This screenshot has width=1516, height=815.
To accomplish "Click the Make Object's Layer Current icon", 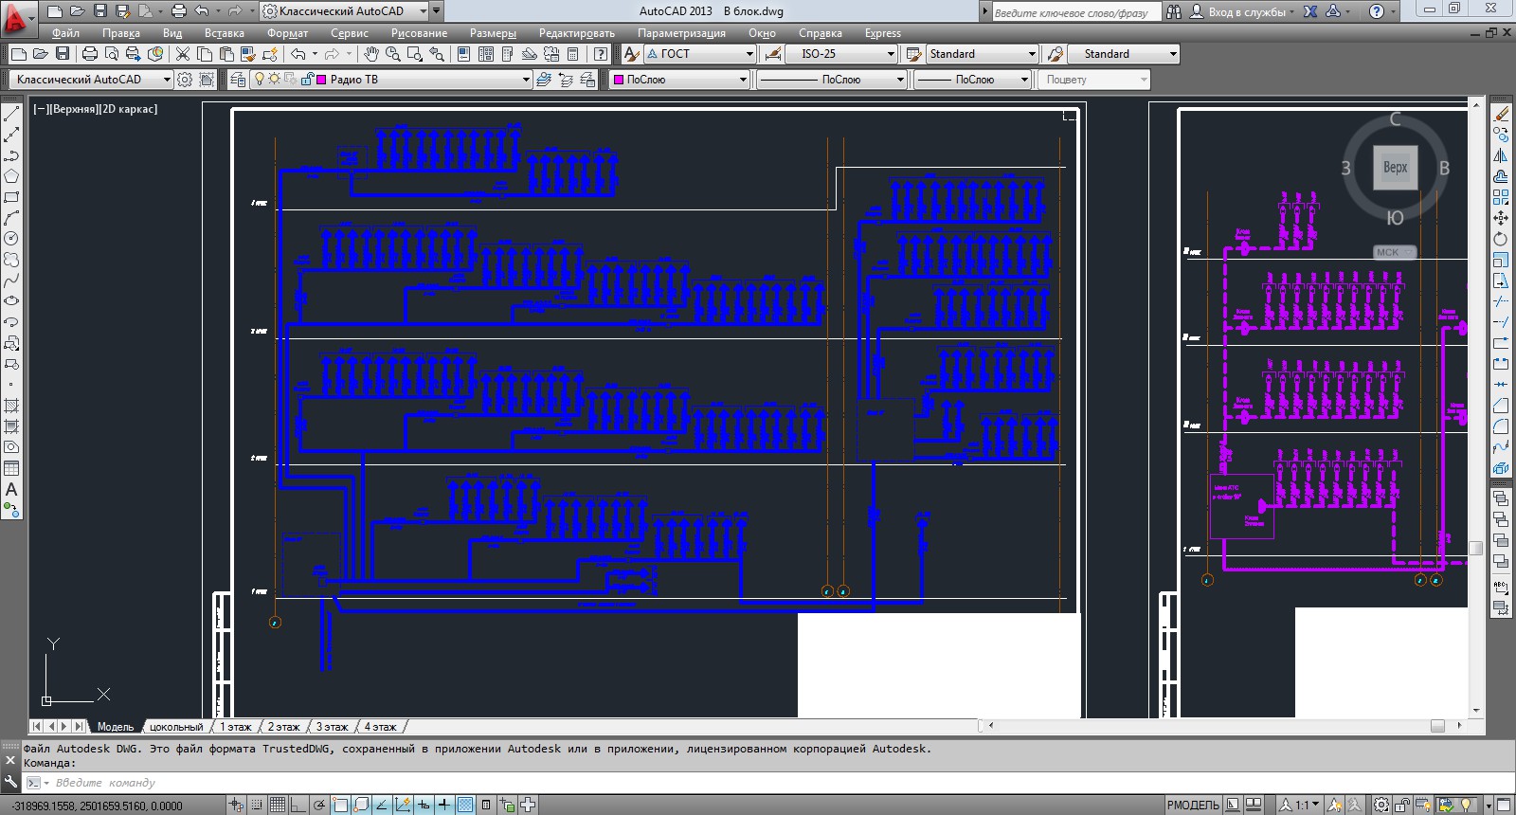I will (x=544, y=80).
